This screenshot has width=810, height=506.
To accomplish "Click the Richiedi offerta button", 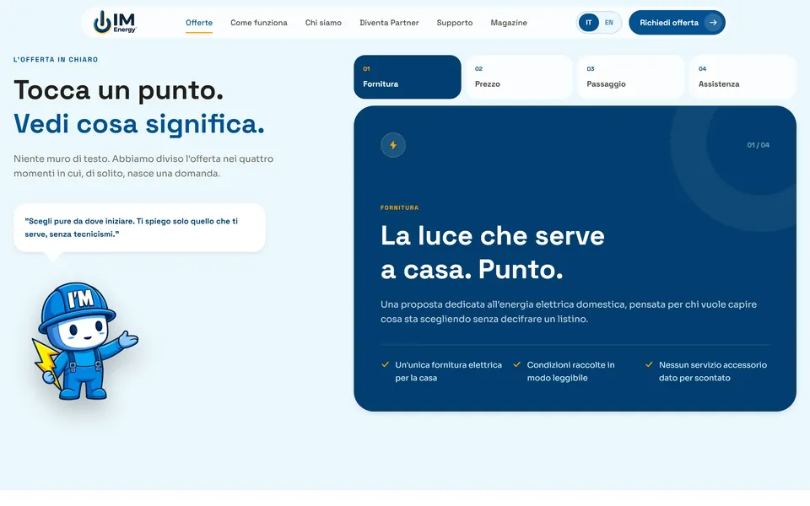I will tap(677, 23).
